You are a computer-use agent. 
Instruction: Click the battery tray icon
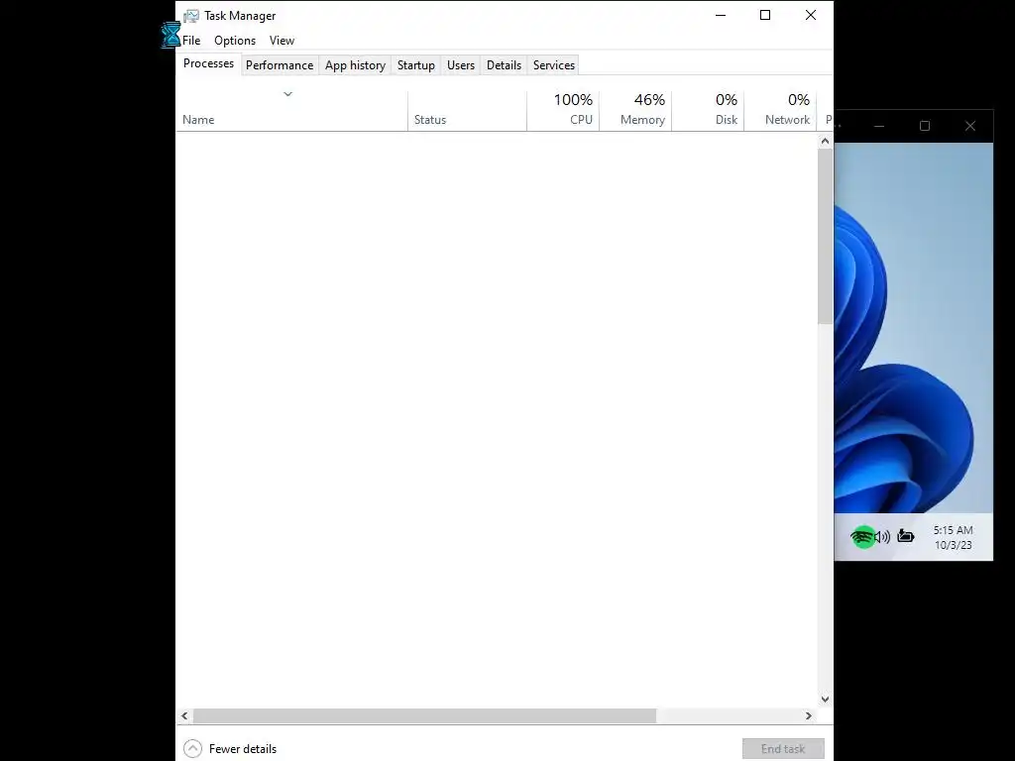pos(906,536)
